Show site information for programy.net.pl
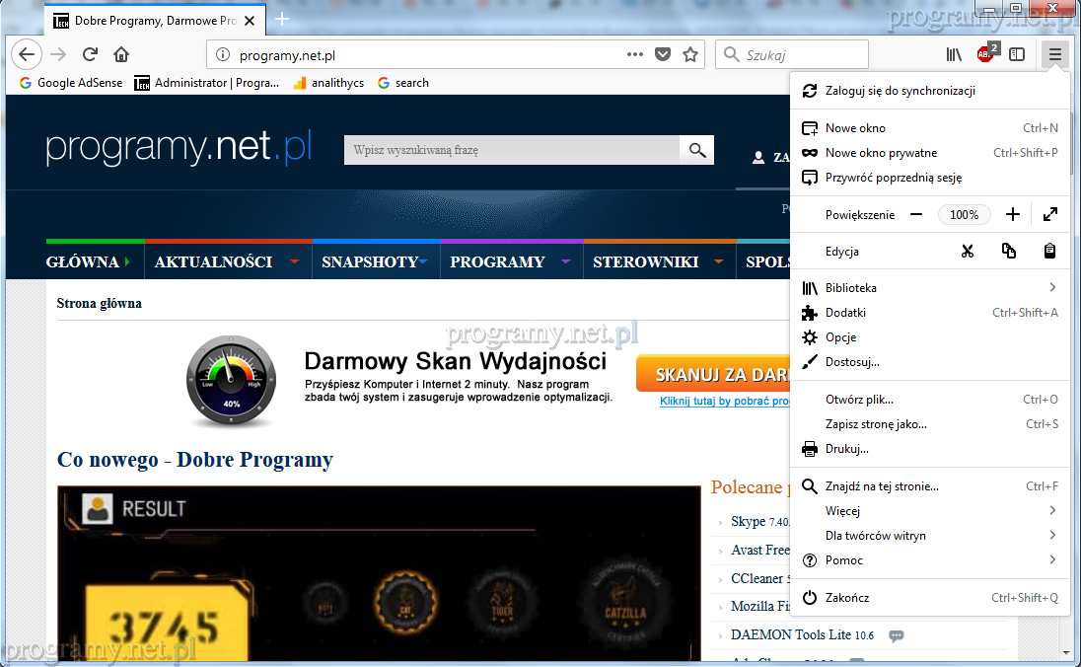The height and width of the screenshot is (667, 1081). [x=223, y=55]
